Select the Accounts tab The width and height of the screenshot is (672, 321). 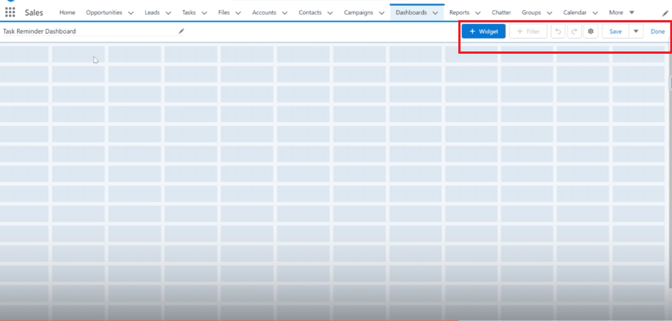[x=264, y=13]
